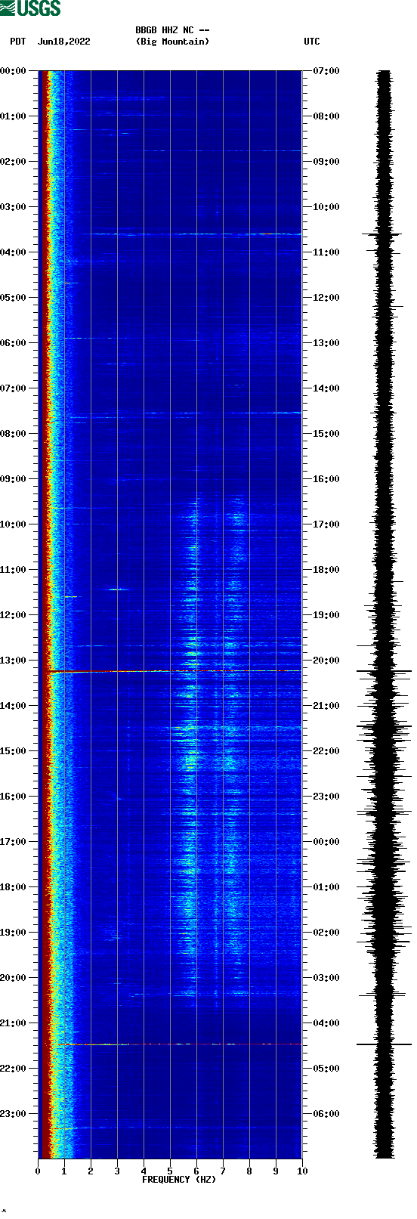Click the 'UTC' timezone label

(312, 42)
